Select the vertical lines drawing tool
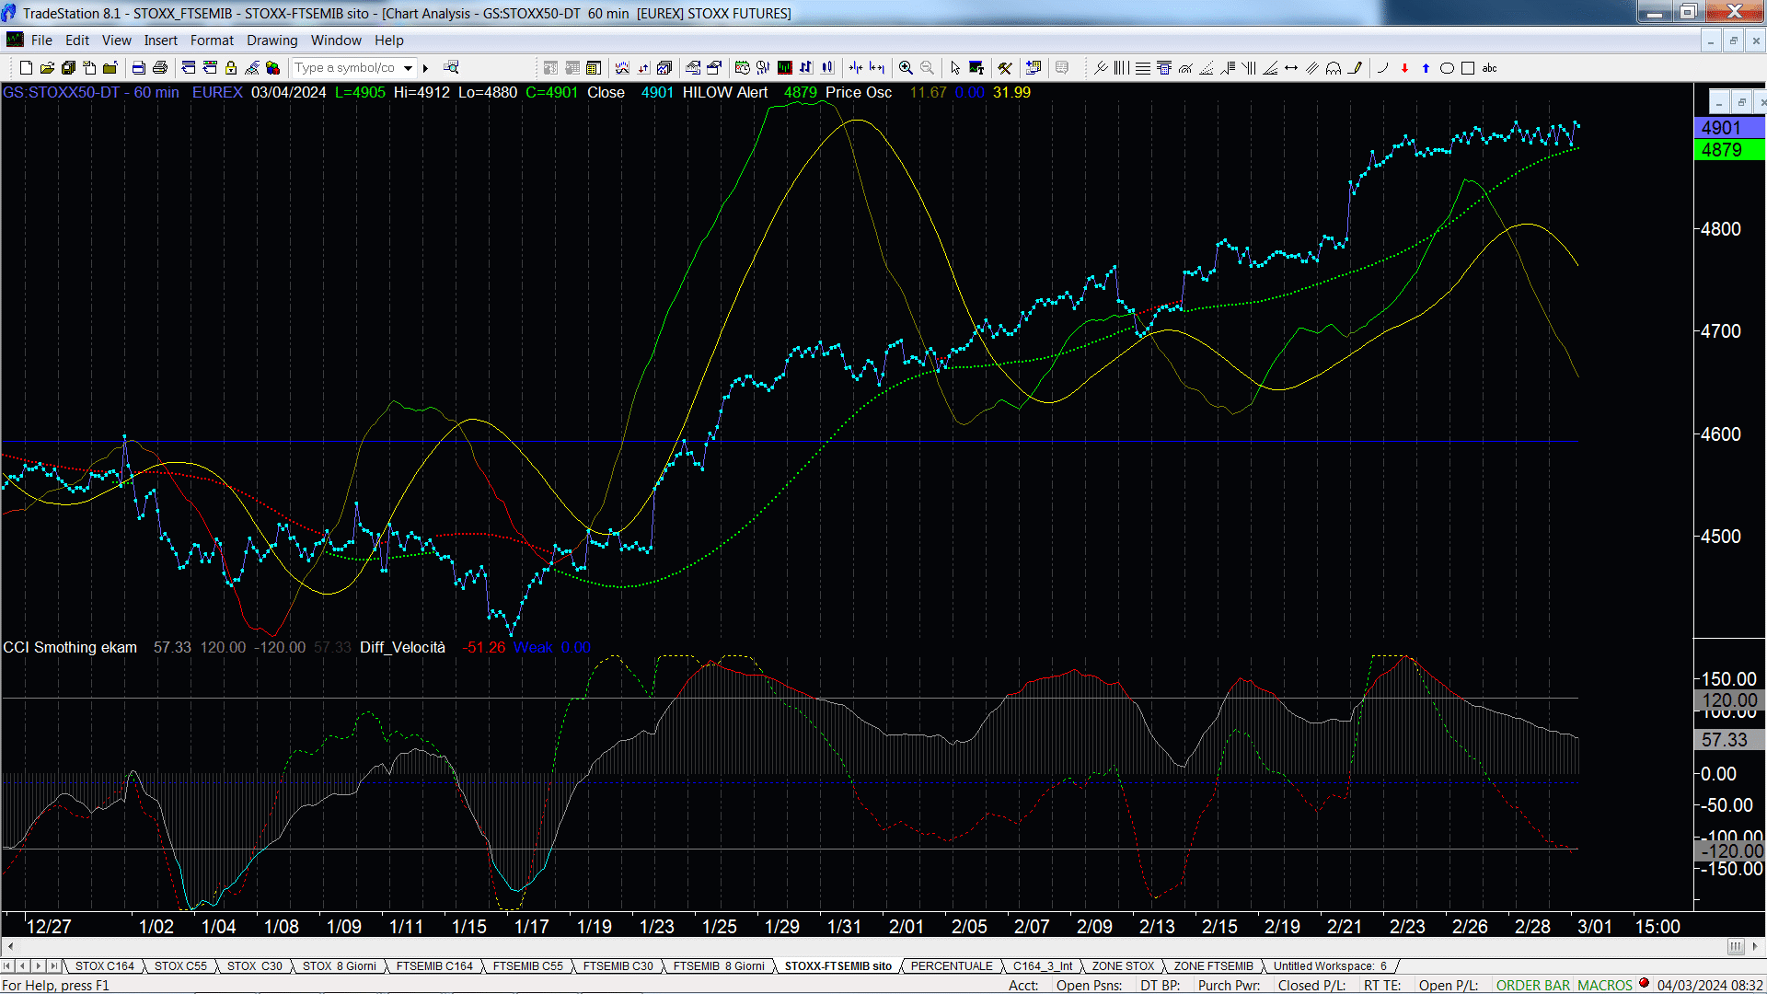This screenshot has height=994, width=1767. click(1121, 68)
